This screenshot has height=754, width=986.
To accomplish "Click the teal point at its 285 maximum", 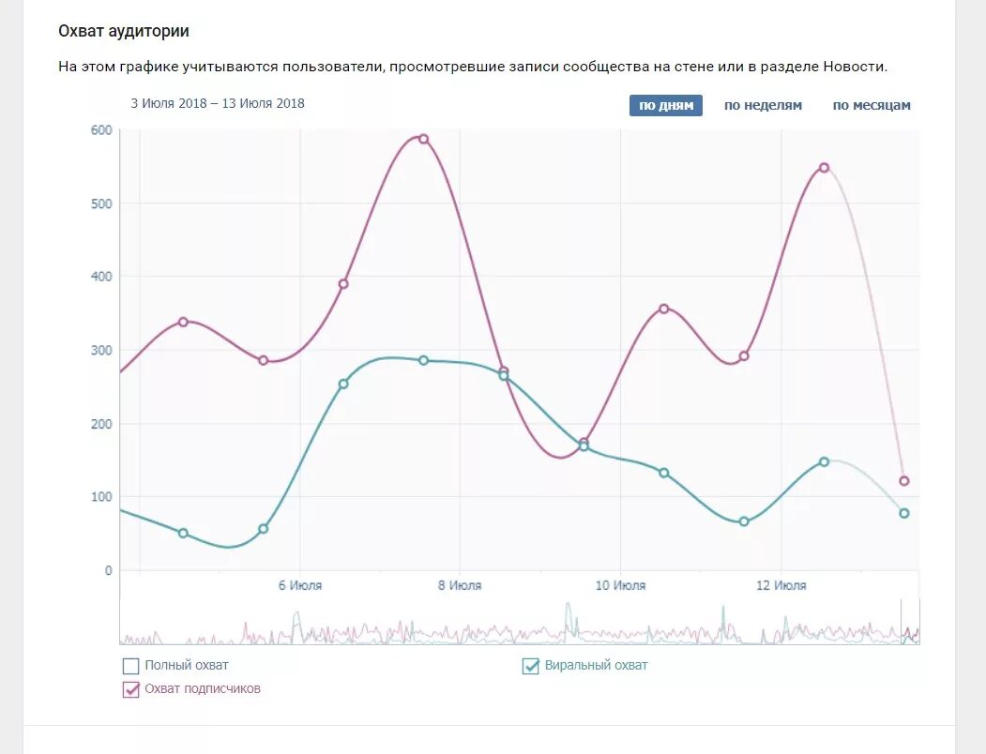I will point(423,360).
